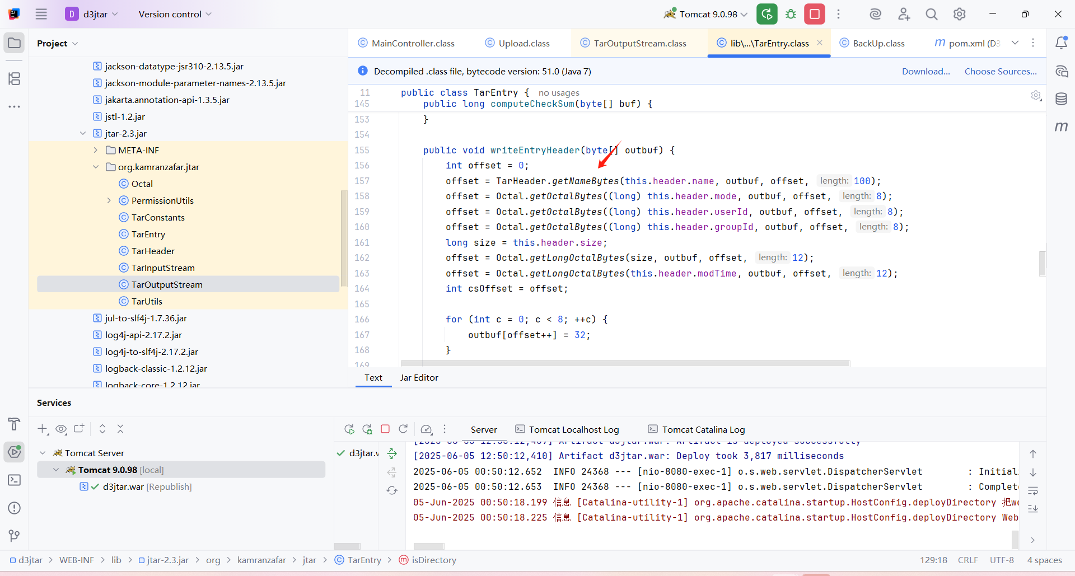The height and width of the screenshot is (576, 1075).
Task: Expand the META-INF folder
Action: point(96,150)
